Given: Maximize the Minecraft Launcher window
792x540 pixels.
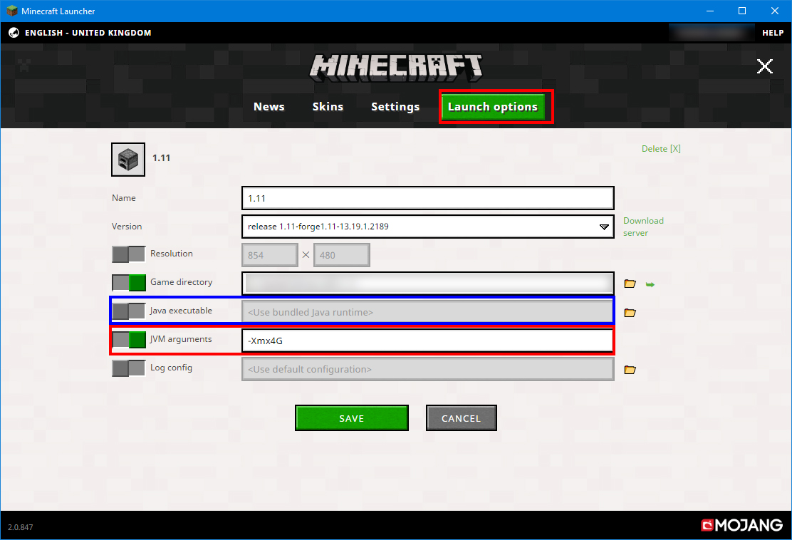Looking at the screenshot, I should coord(742,11).
